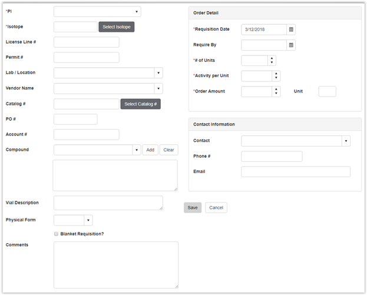Image resolution: width=367 pixels, height=295 pixels.
Task: Increase the # of Units value
Action: click(x=272, y=58)
